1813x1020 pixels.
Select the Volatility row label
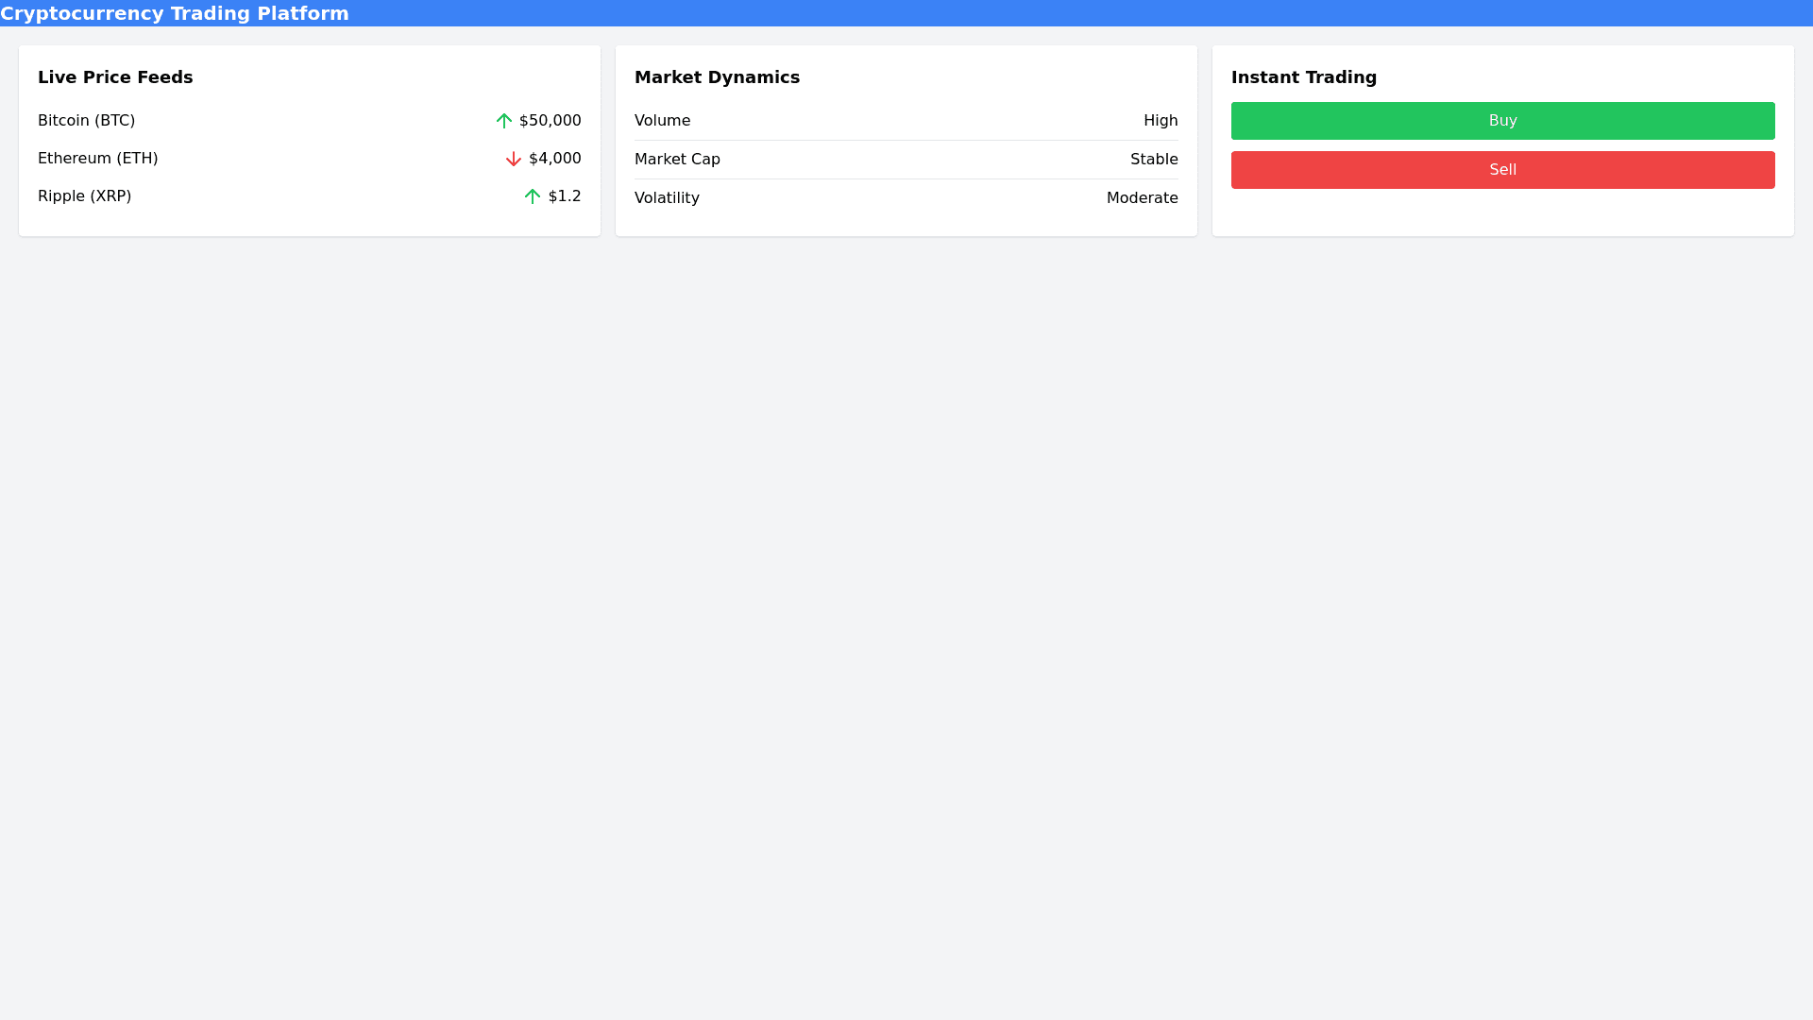pos(667,198)
